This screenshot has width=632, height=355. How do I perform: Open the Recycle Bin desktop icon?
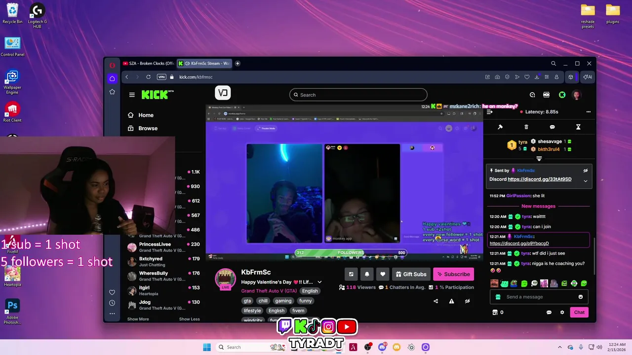tap(12, 13)
